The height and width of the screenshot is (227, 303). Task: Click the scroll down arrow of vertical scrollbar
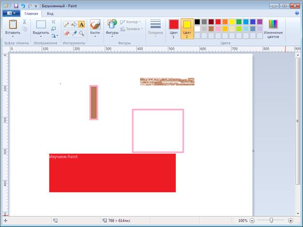pos(298,214)
